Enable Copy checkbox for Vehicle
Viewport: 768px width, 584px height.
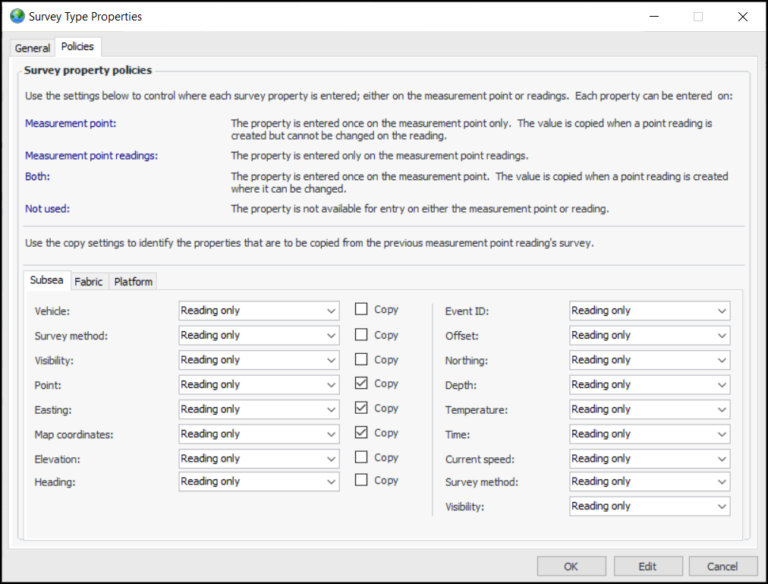[x=362, y=310]
